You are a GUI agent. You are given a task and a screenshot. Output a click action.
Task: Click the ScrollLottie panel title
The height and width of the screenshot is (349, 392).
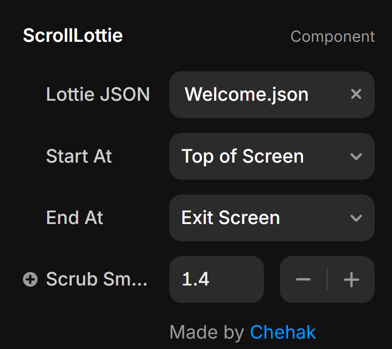click(x=73, y=36)
